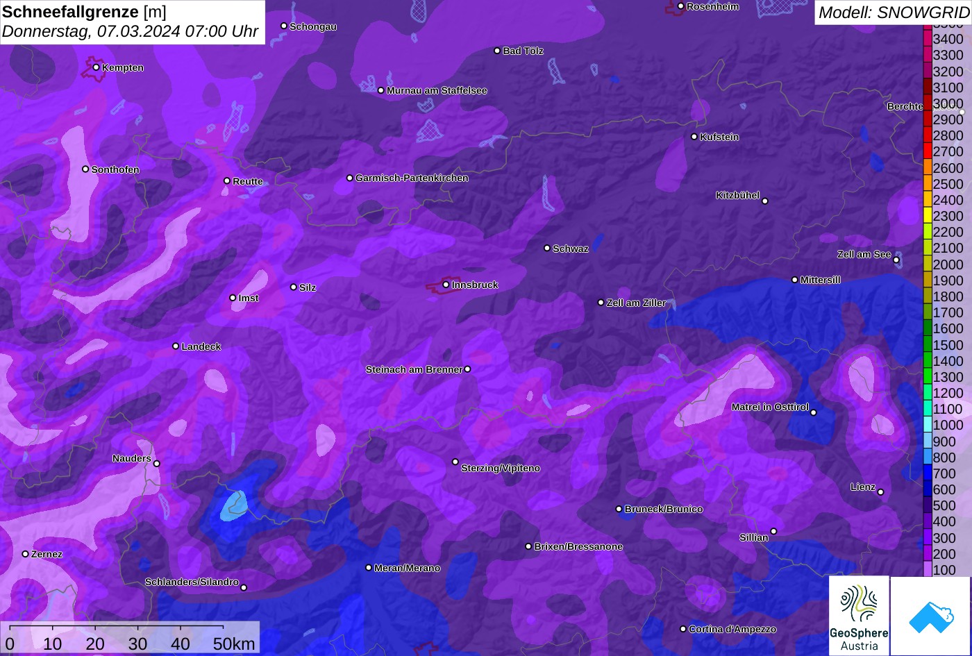Image resolution: width=972 pixels, height=656 pixels.
Task: Click the blue cloud arrow logo
Action: pyautogui.click(x=931, y=616)
